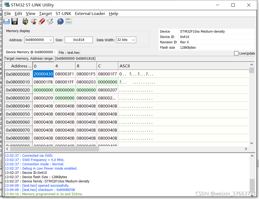Open file toolbar icon
The width and height of the screenshot is (259, 199).
click(6, 21)
